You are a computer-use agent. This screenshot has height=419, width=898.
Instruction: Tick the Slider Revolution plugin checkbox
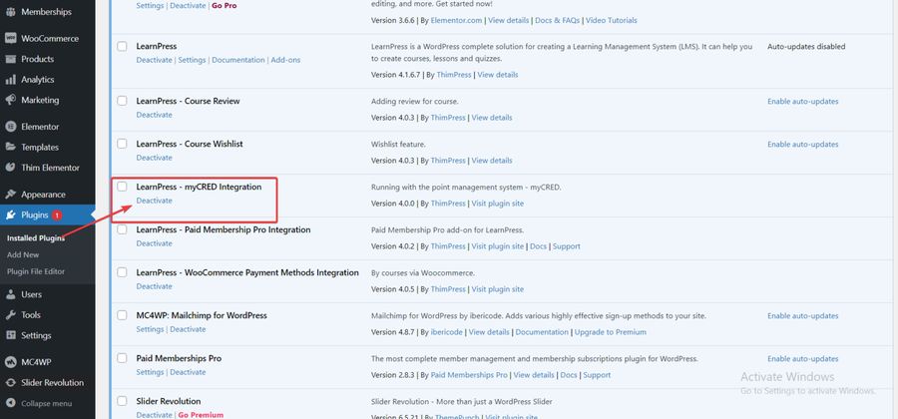pyautogui.click(x=122, y=401)
